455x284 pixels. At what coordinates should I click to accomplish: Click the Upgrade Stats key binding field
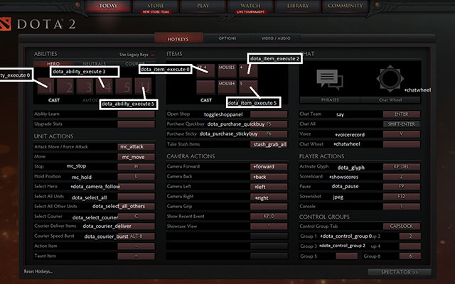[136, 124]
